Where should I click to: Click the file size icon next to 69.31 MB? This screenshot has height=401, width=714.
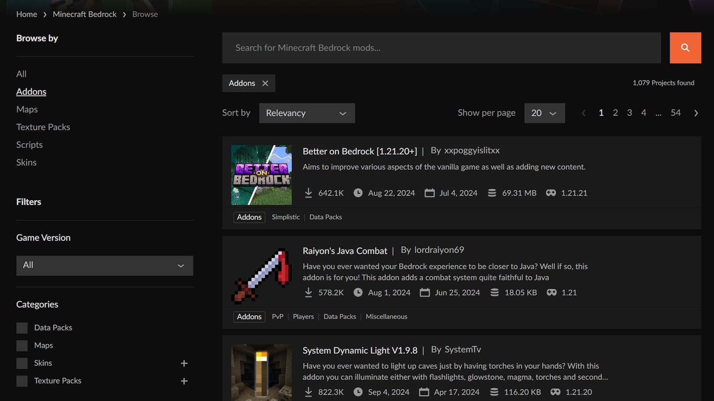click(x=491, y=192)
